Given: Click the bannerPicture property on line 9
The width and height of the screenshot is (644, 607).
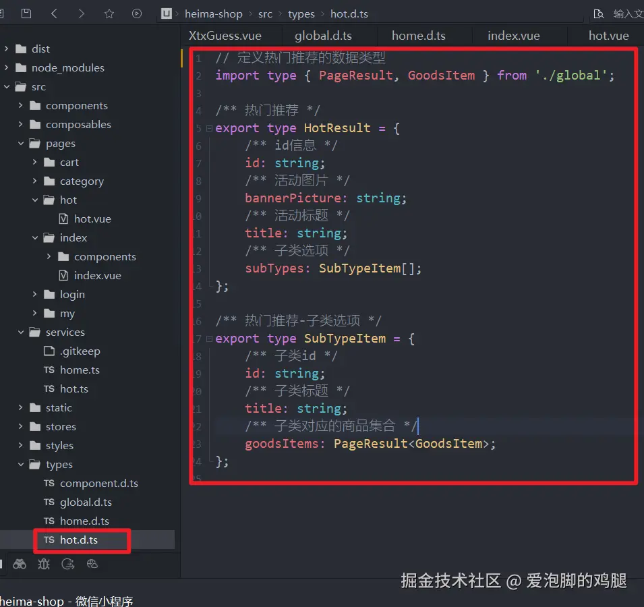Looking at the screenshot, I should [293, 198].
